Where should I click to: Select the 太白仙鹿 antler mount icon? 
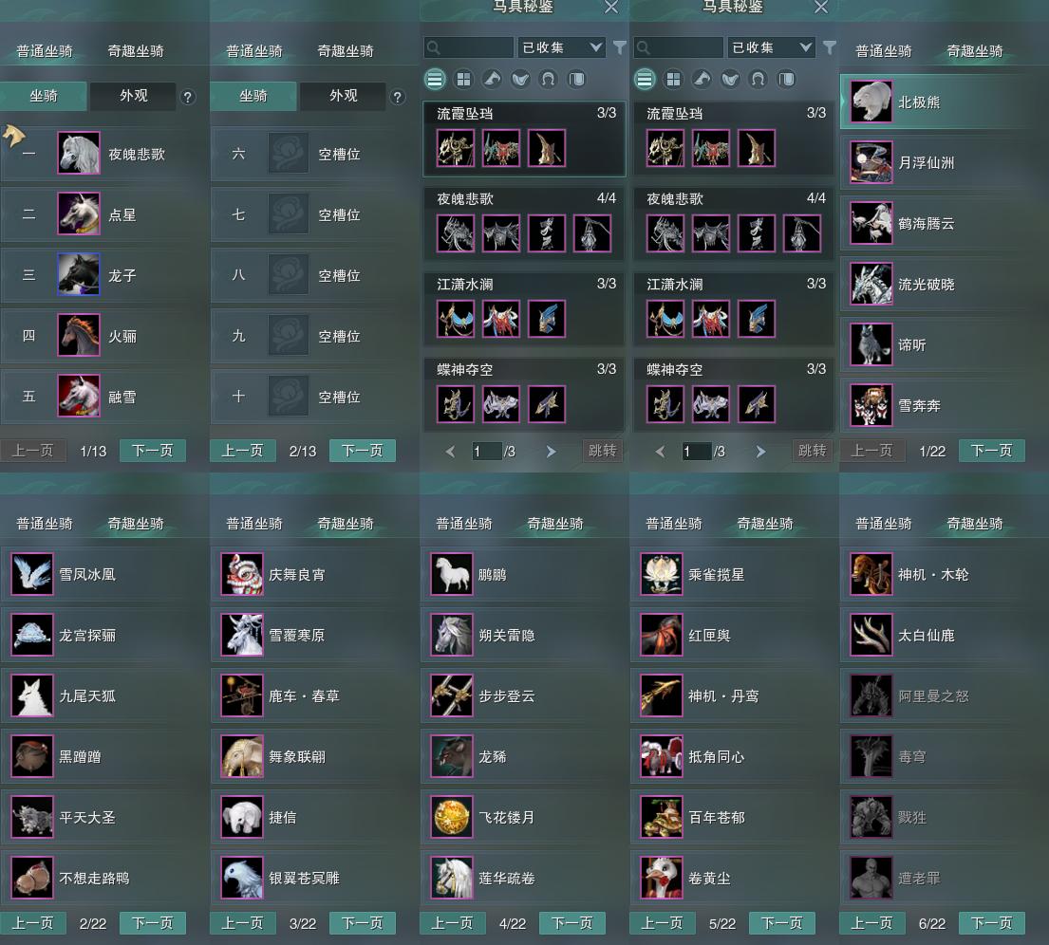click(871, 635)
